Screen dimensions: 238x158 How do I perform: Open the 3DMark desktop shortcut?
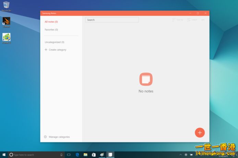[7, 22]
